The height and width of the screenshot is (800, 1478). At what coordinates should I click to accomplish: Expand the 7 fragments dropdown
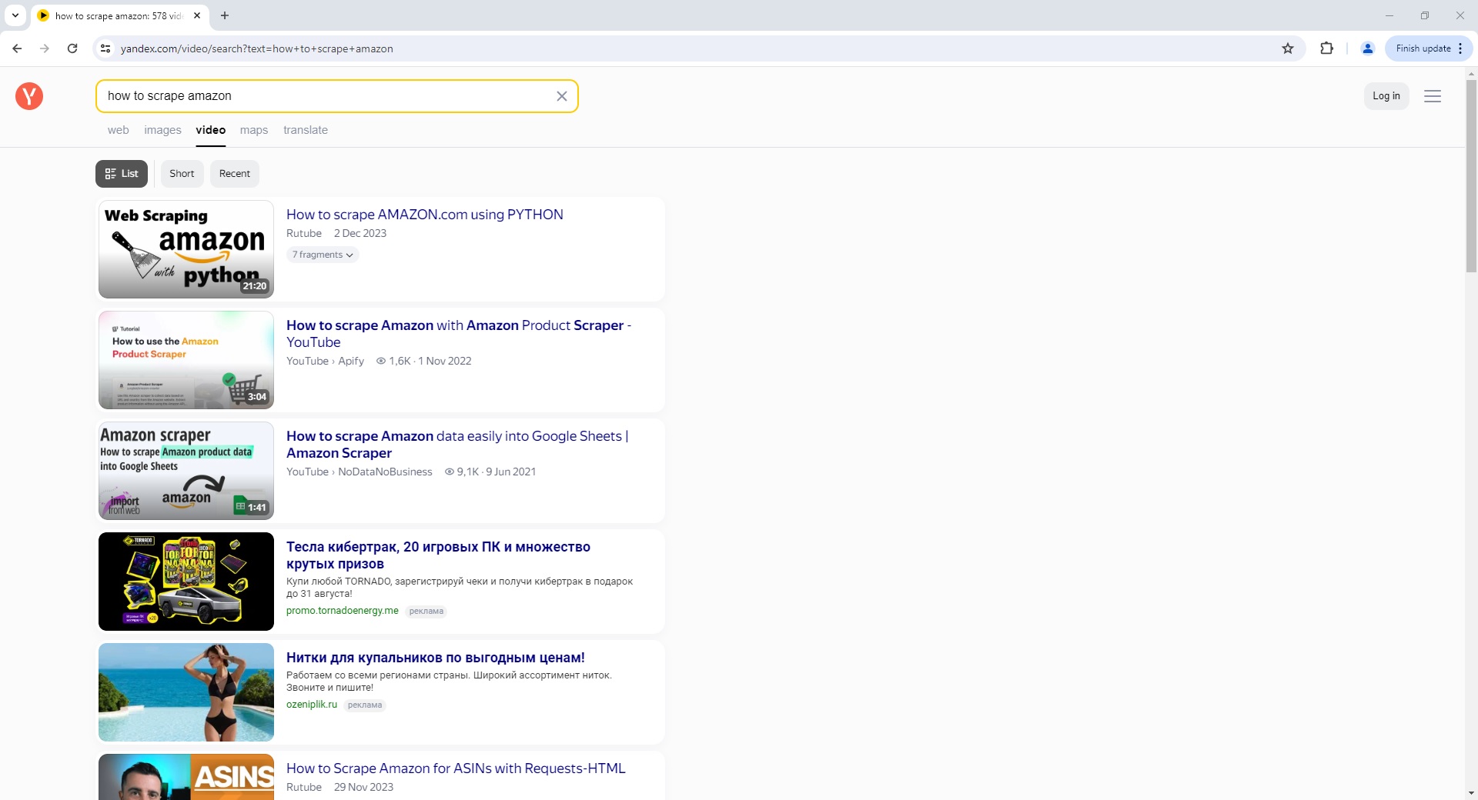click(322, 255)
